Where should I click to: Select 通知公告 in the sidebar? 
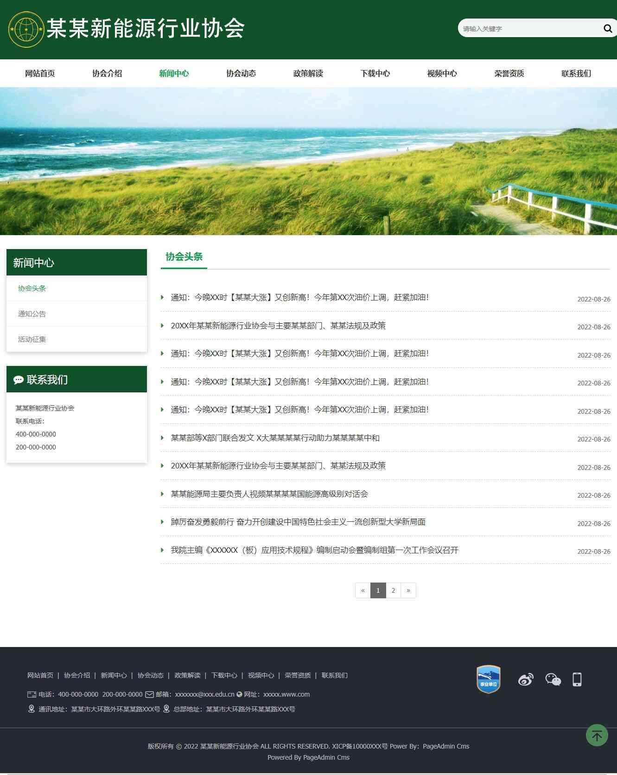tap(32, 314)
